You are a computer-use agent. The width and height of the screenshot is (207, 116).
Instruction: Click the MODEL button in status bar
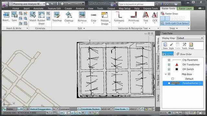163,113
